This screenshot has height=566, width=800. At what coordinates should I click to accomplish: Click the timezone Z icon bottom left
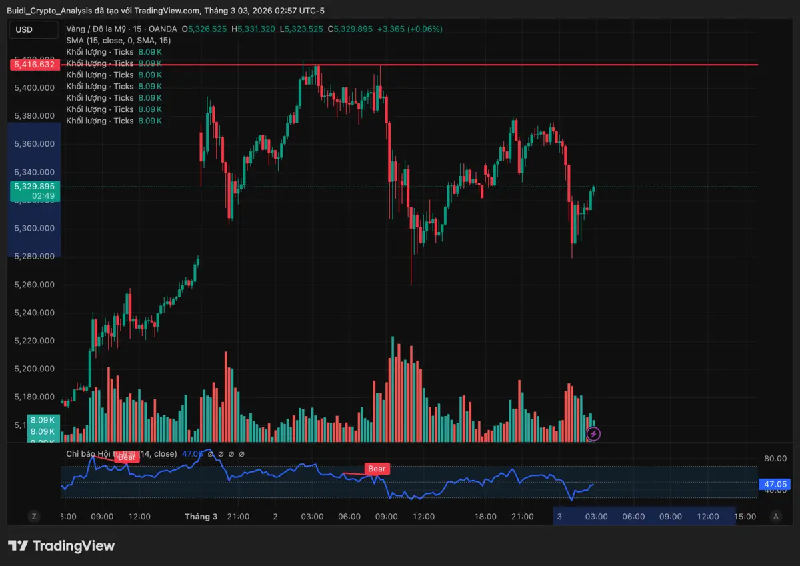click(34, 516)
